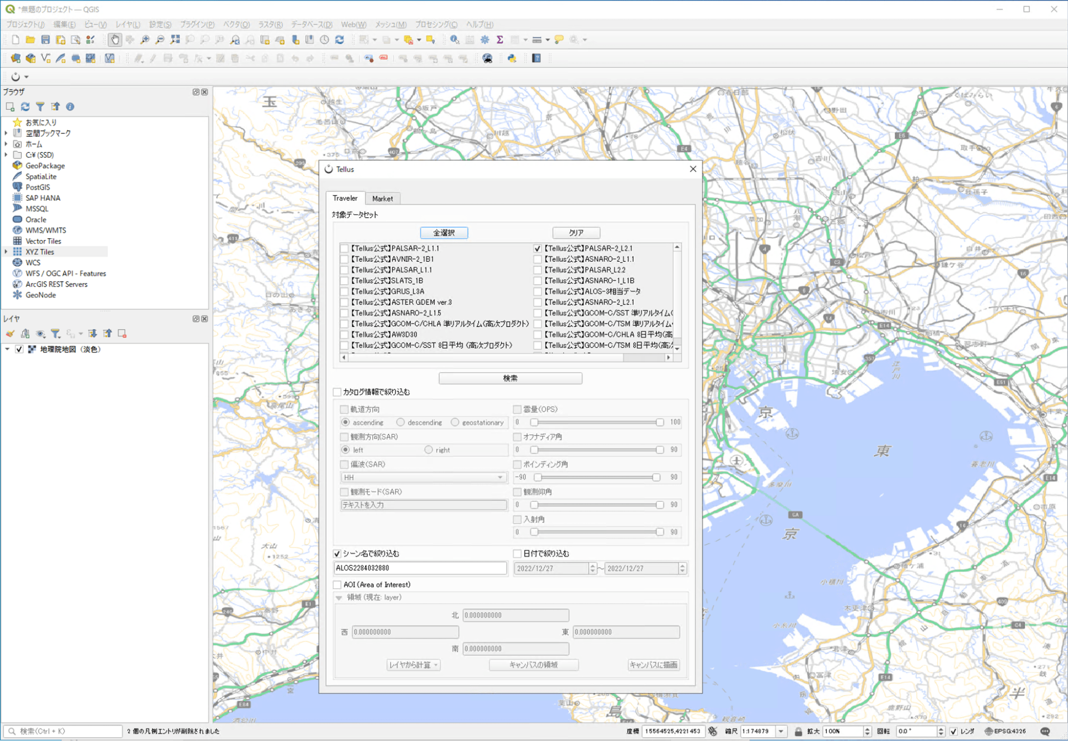Click the クリア clear button
Screen dimensions: 1068x741
coord(576,233)
